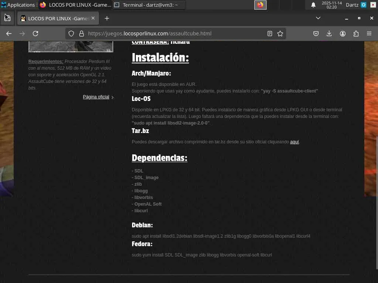The width and height of the screenshot is (378, 283).
Task: Close the LOCOS POR LINUX tab
Action: coord(93,18)
